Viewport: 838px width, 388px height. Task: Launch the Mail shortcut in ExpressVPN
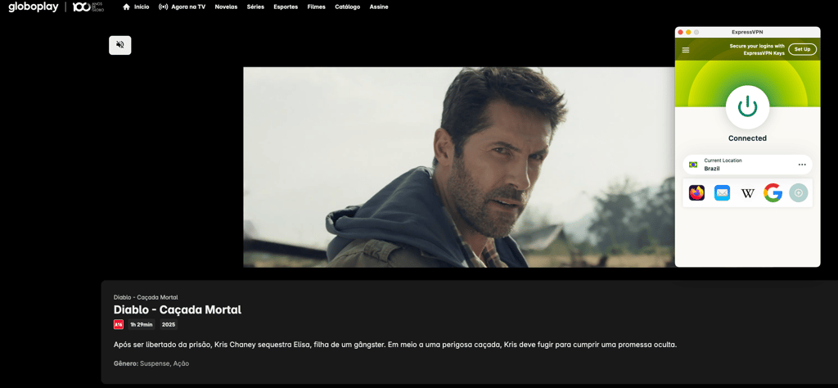[722, 193]
